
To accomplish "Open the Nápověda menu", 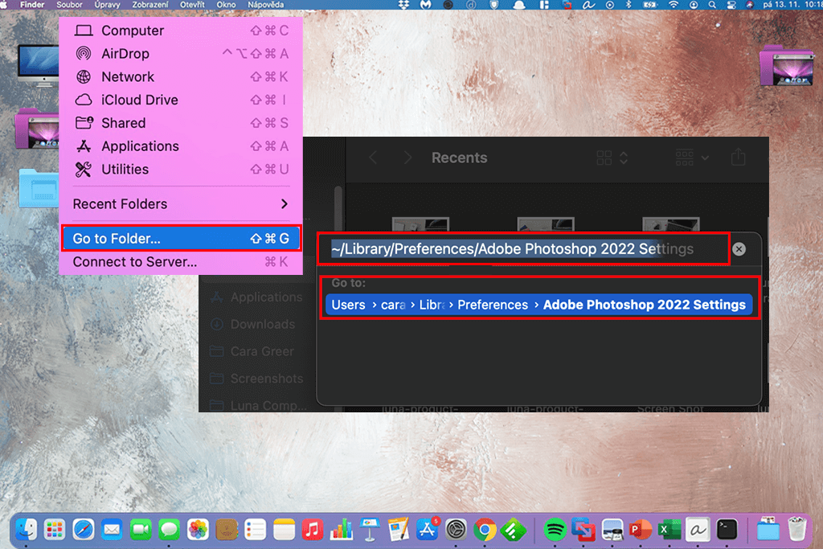I will pyautogui.click(x=266, y=5).
